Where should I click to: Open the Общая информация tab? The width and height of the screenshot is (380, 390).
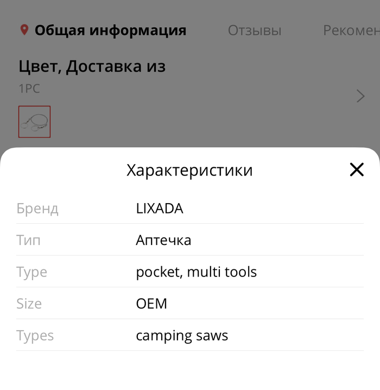click(110, 30)
